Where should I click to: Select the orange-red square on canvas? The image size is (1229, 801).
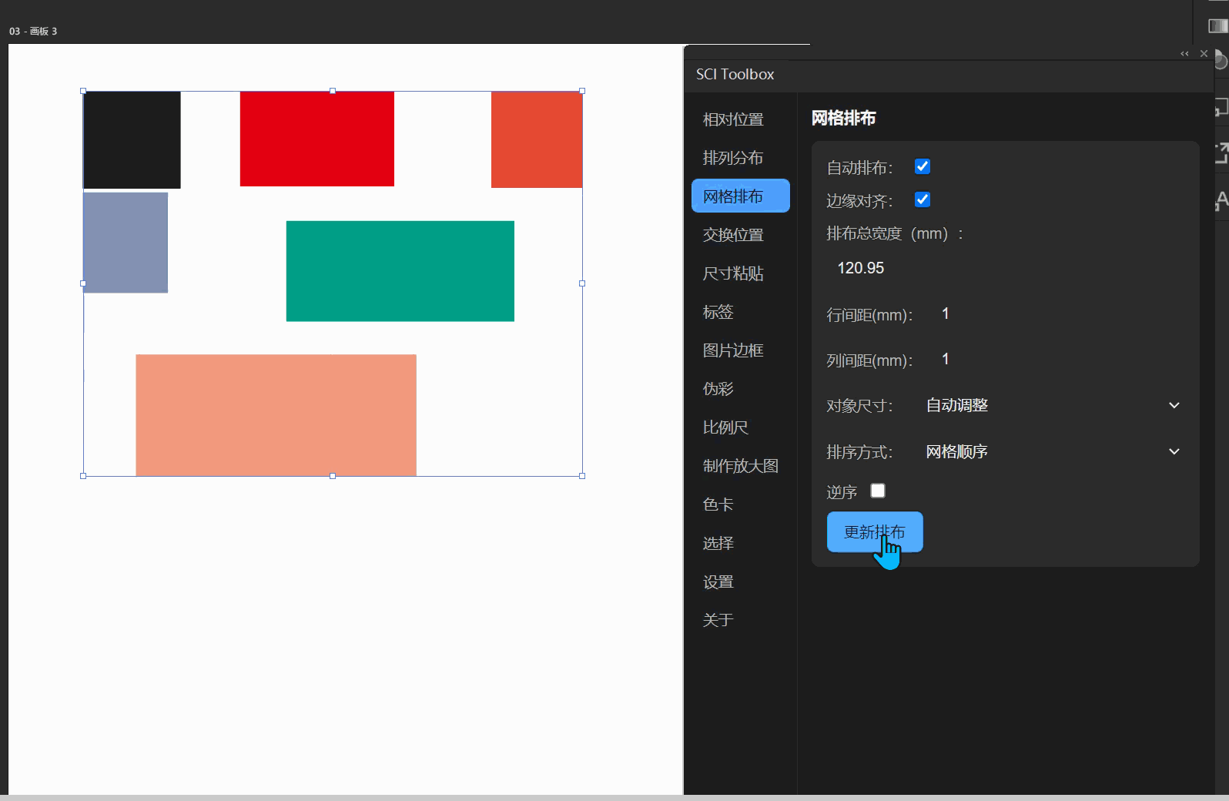pos(537,139)
